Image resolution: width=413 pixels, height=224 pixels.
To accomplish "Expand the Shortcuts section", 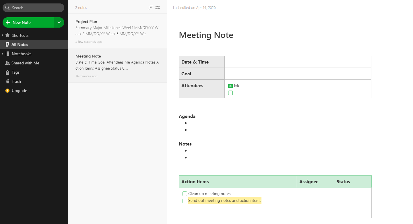I will (3, 35).
